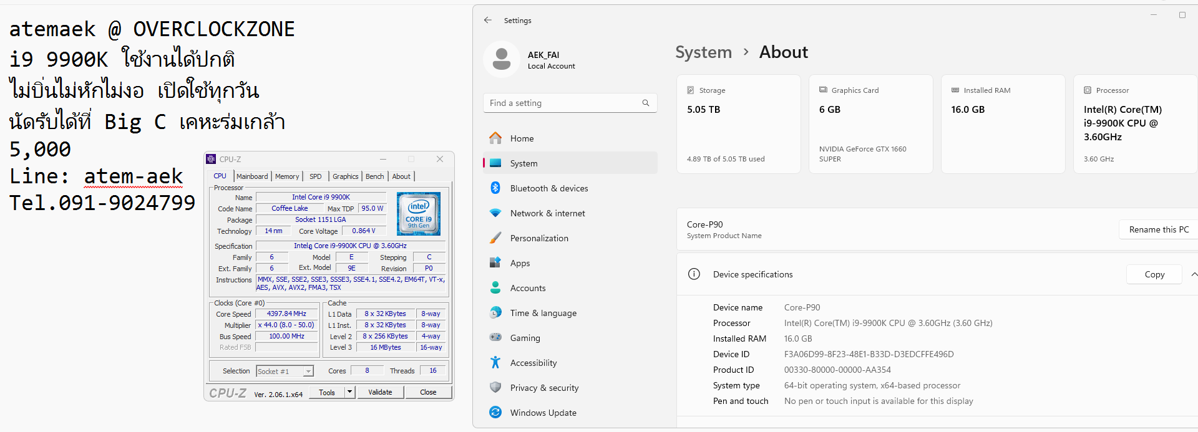Screen dimensions: 1198x432
Task: Open Apps settings page
Action: tap(570, 263)
